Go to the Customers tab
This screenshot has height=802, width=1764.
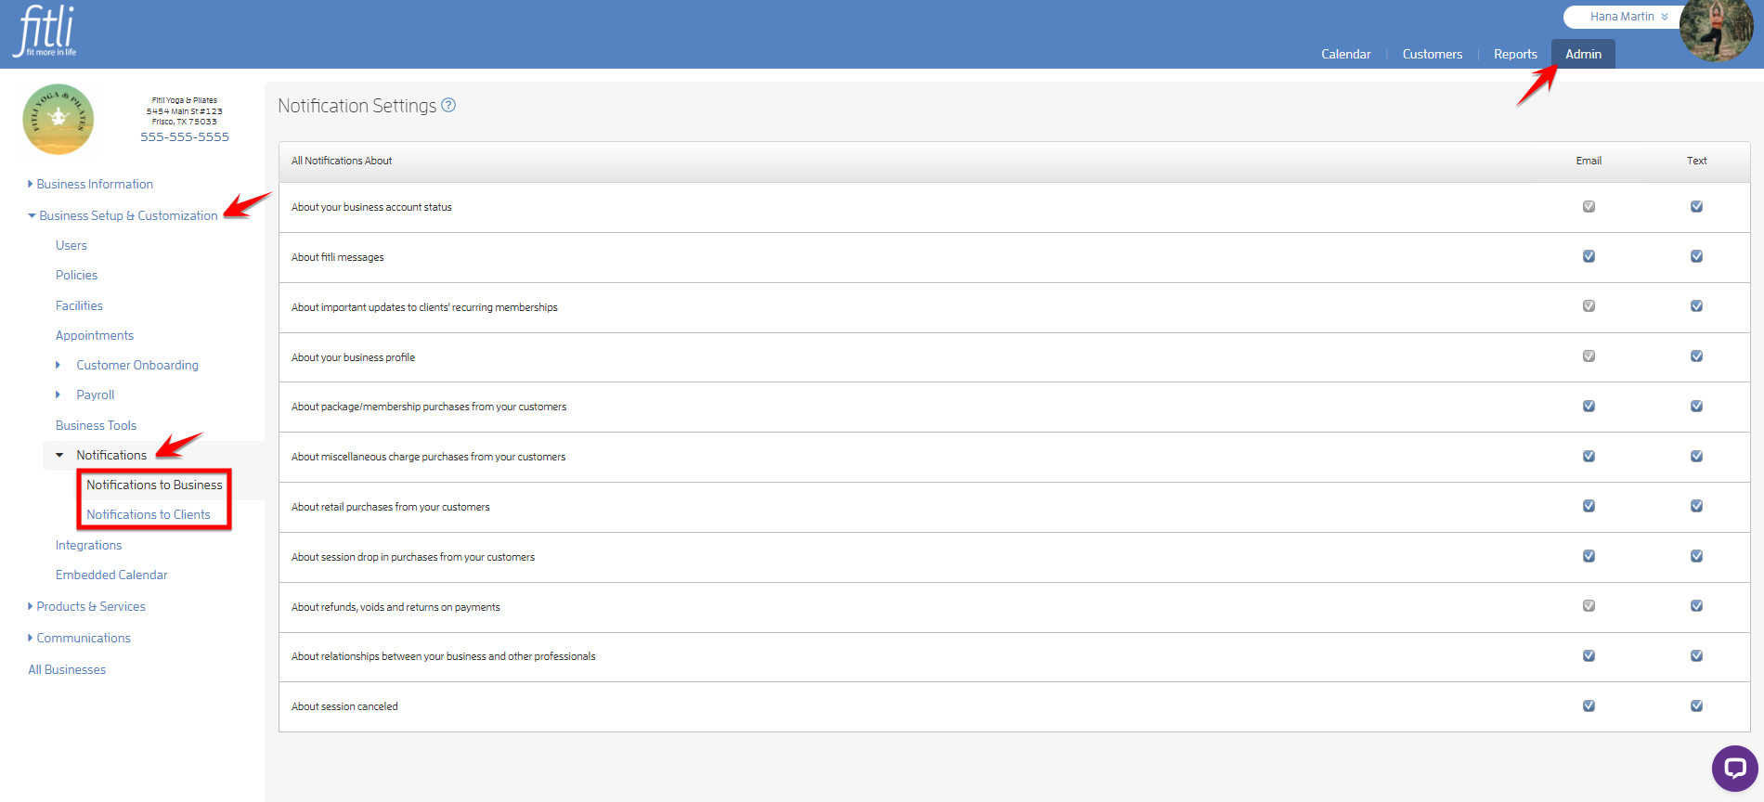click(1432, 54)
